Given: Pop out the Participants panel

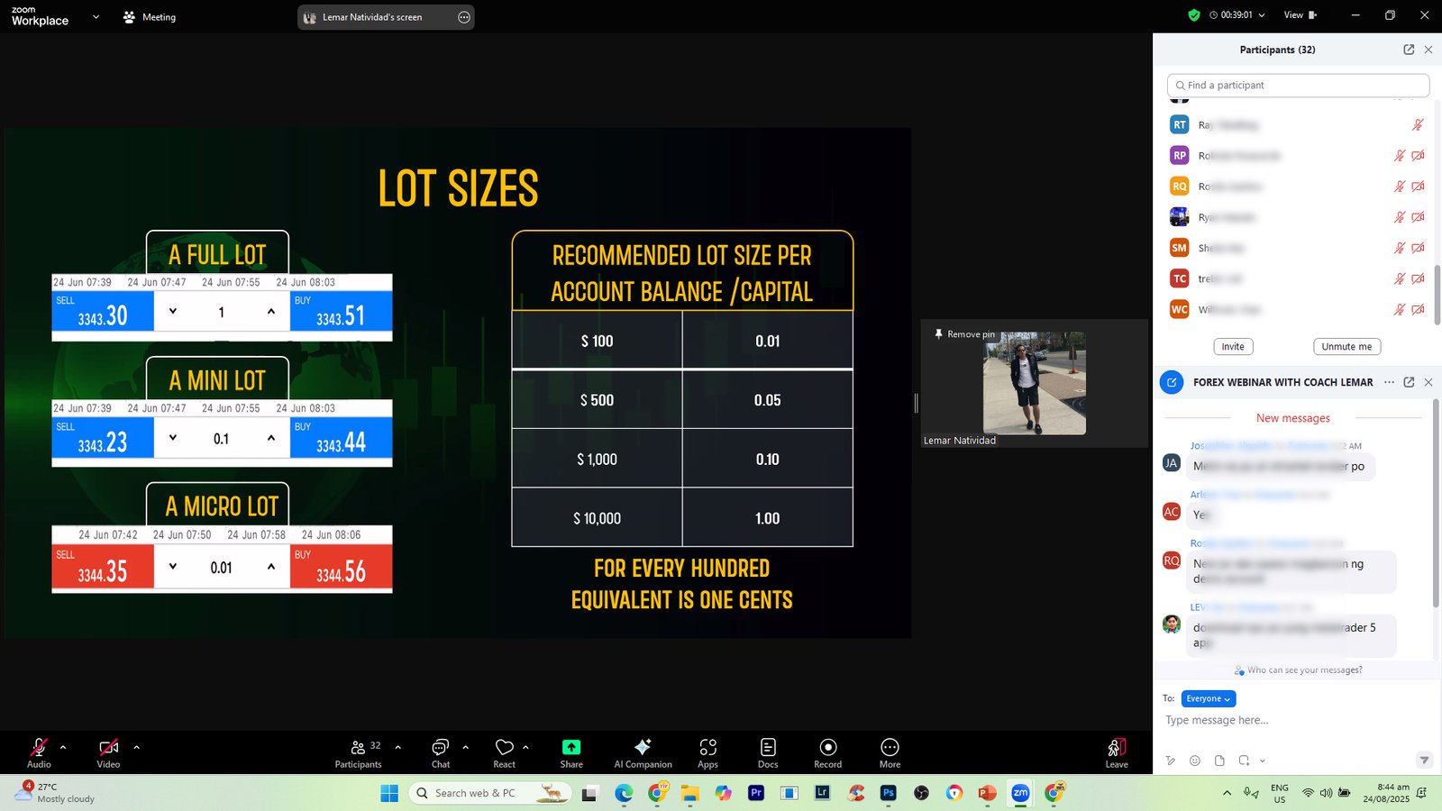Looking at the screenshot, I should point(1409,50).
